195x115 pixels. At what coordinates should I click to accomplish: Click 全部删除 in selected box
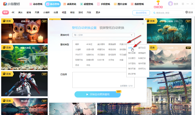point(124,86)
